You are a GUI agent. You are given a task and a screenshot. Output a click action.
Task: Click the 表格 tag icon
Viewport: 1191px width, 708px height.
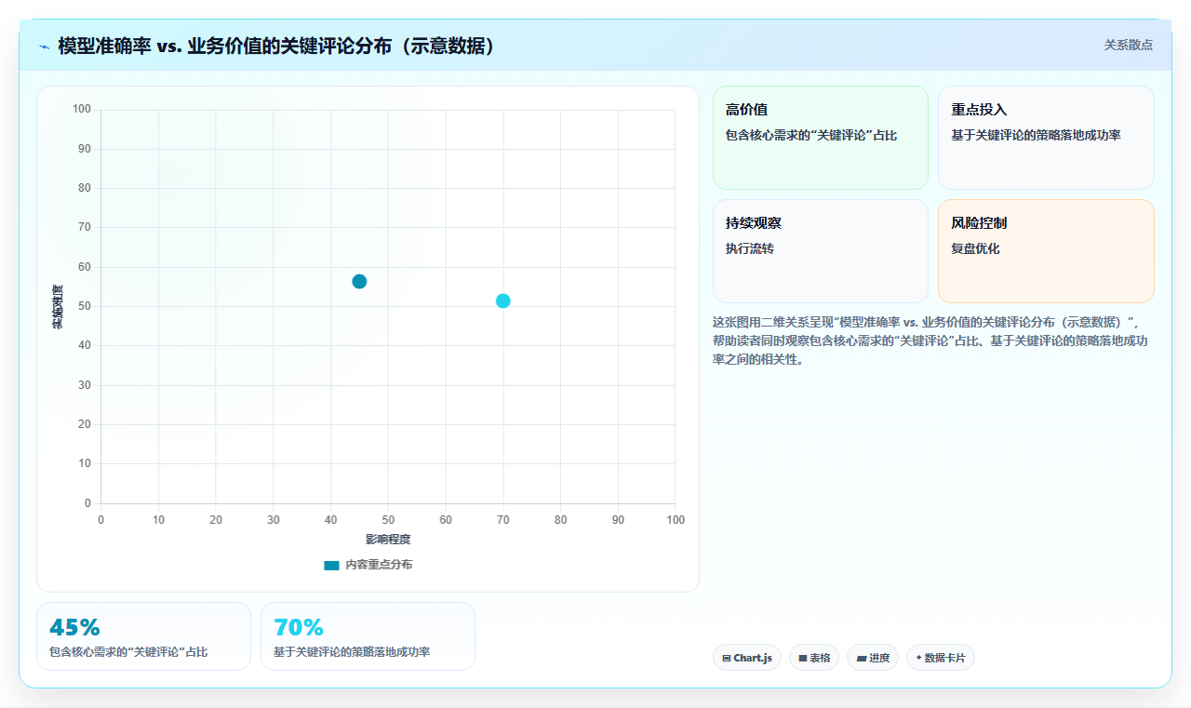tap(803, 658)
